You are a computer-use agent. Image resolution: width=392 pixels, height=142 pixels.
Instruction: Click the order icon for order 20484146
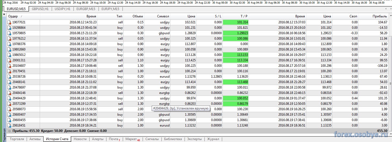tap(9, 93)
